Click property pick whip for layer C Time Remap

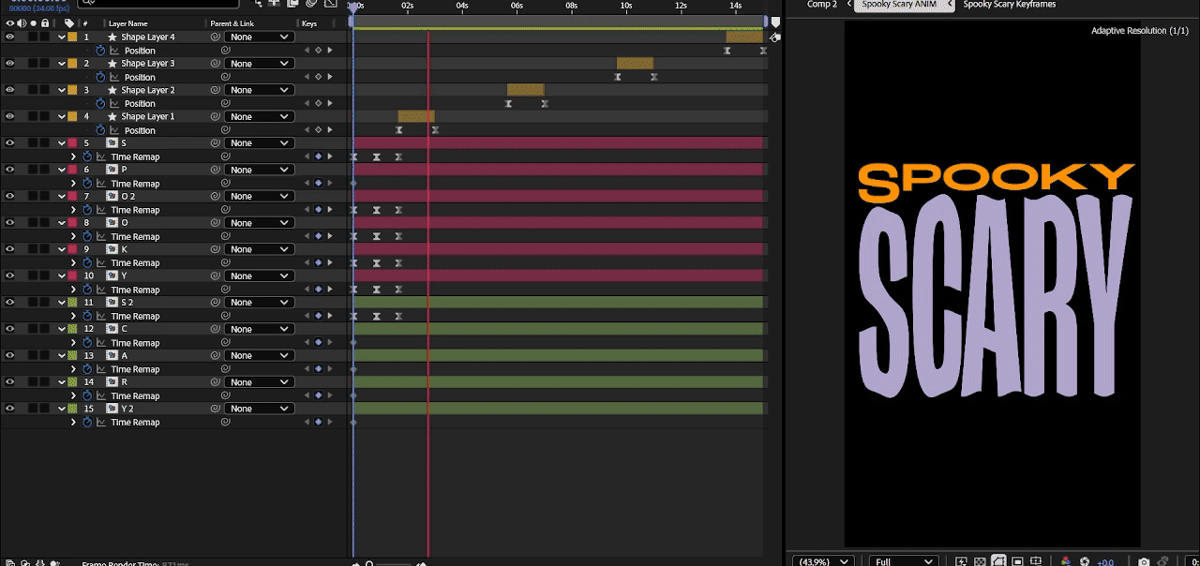(225, 343)
